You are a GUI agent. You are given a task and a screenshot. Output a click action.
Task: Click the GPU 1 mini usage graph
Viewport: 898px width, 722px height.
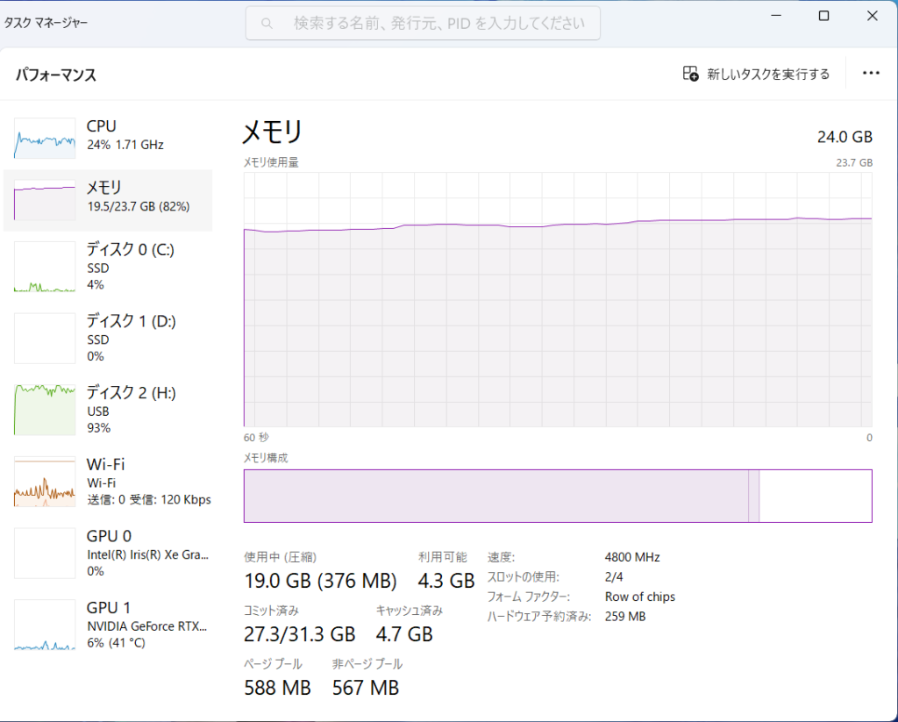(x=45, y=625)
